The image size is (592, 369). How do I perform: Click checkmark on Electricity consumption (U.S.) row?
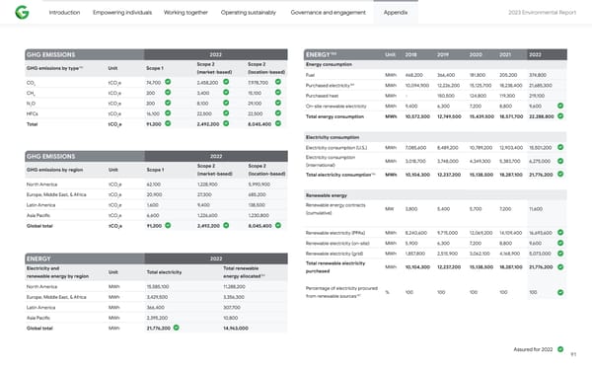click(x=560, y=147)
